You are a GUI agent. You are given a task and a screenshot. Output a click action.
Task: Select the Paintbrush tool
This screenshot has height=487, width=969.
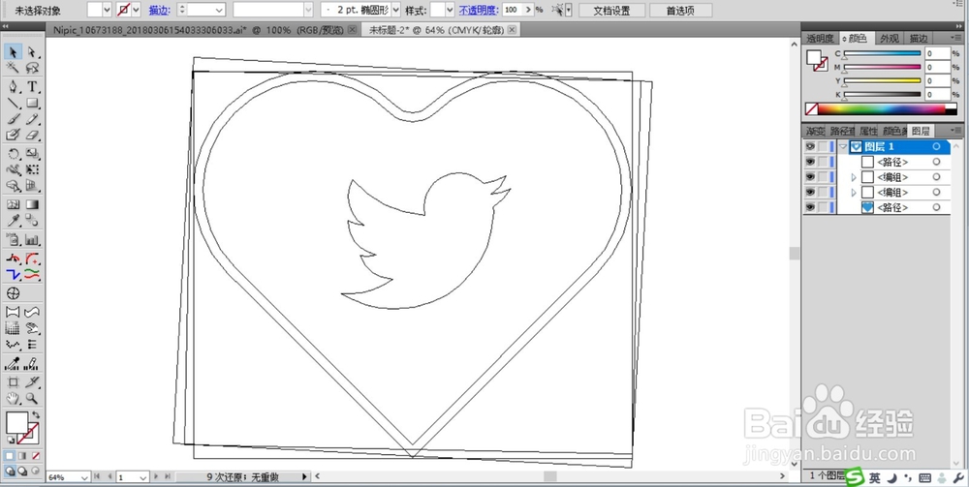(x=13, y=118)
